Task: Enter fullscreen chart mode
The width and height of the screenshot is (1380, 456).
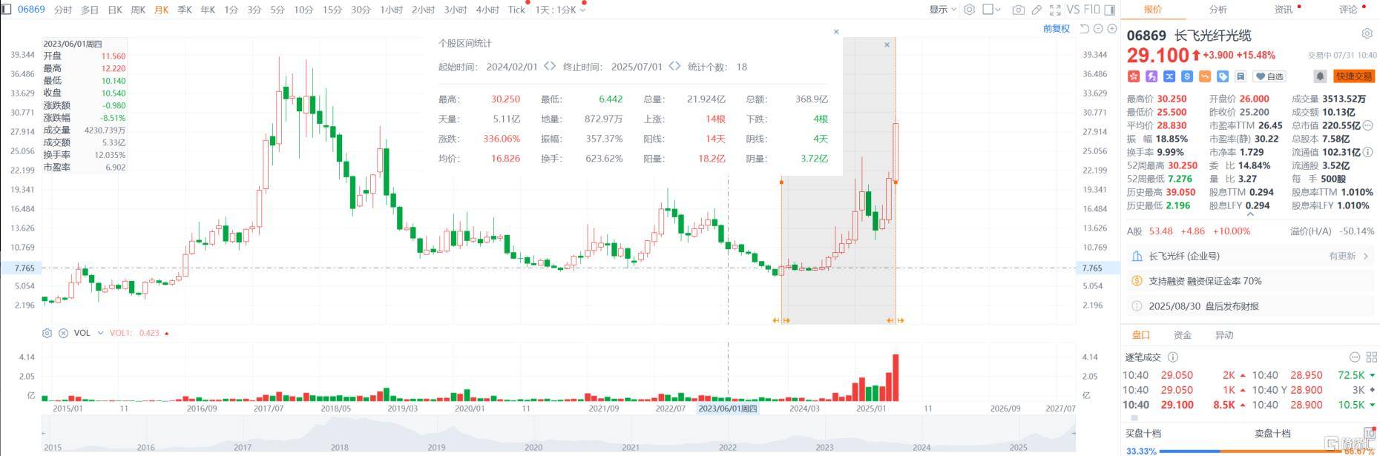Action: (x=1055, y=10)
